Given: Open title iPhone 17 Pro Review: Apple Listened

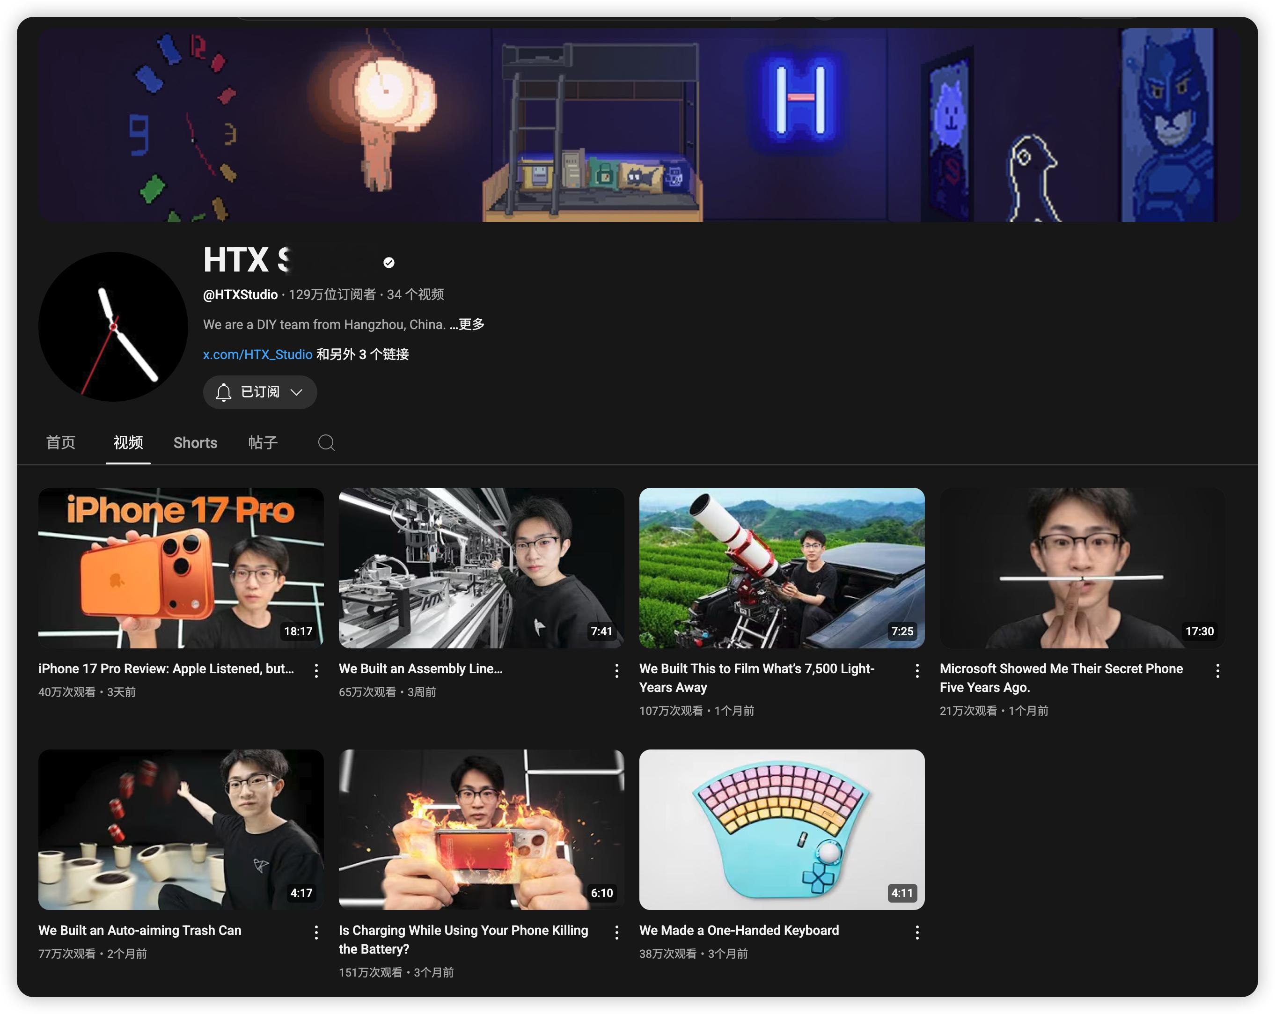Looking at the screenshot, I should pyautogui.click(x=166, y=669).
